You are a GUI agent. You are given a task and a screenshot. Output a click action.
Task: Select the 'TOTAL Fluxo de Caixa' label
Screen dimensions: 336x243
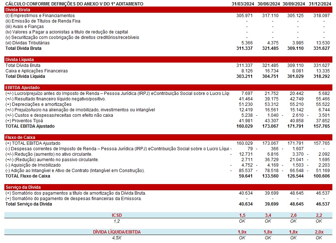28,176
